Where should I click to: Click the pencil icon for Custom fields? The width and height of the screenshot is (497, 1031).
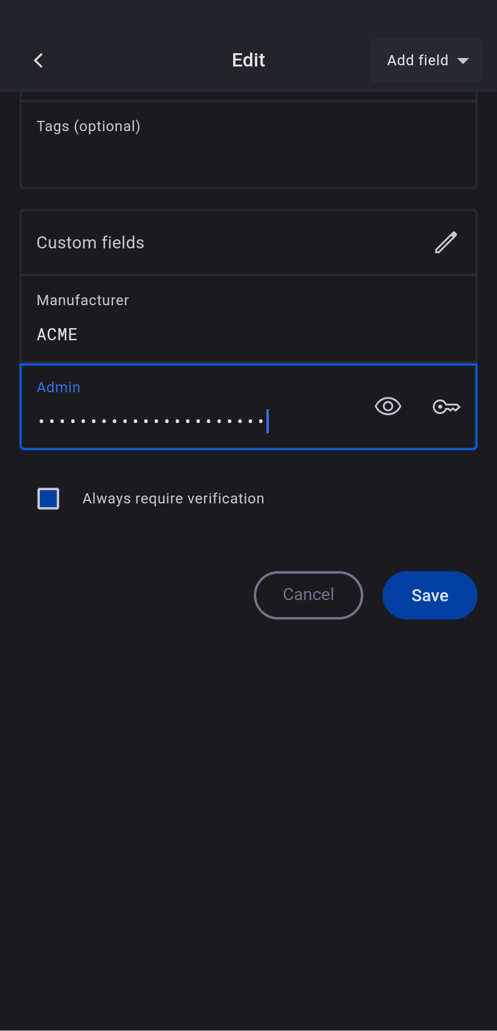pos(446,242)
